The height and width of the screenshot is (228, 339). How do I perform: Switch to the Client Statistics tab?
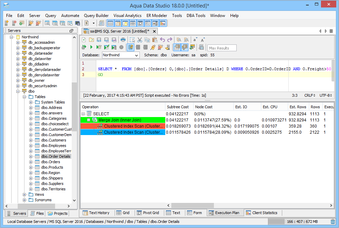[262, 213]
